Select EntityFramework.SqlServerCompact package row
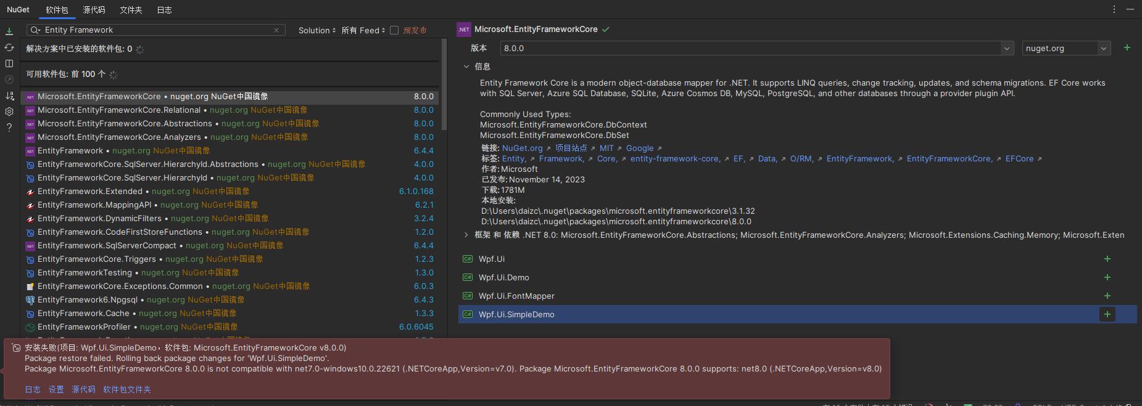Image resolution: width=1142 pixels, height=406 pixels. click(231, 246)
